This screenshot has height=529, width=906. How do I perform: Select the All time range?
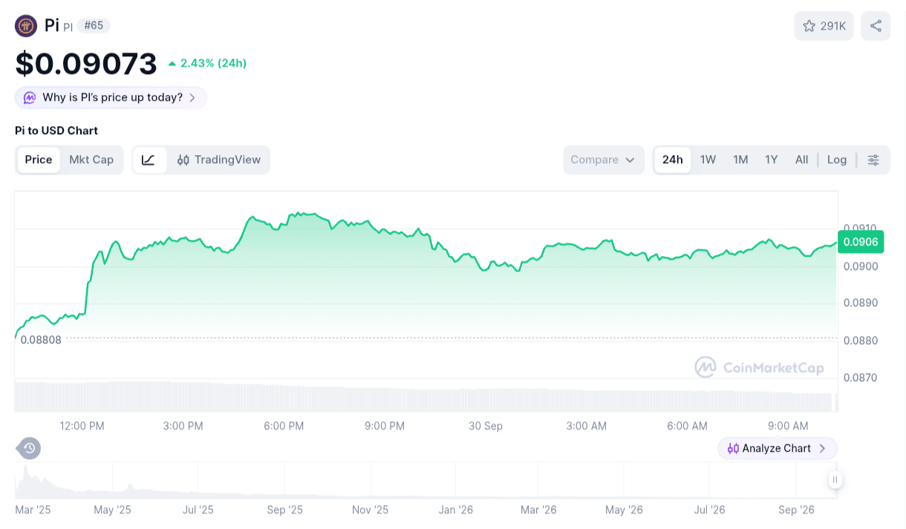801,160
